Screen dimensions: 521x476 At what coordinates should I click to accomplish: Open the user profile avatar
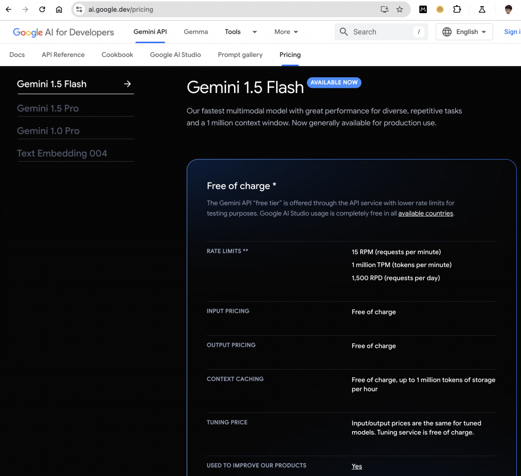coord(508,9)
